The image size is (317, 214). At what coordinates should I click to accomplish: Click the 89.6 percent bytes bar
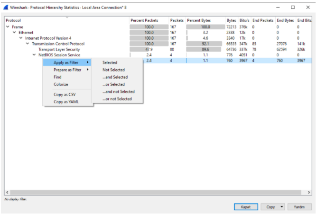coord(204,49)
